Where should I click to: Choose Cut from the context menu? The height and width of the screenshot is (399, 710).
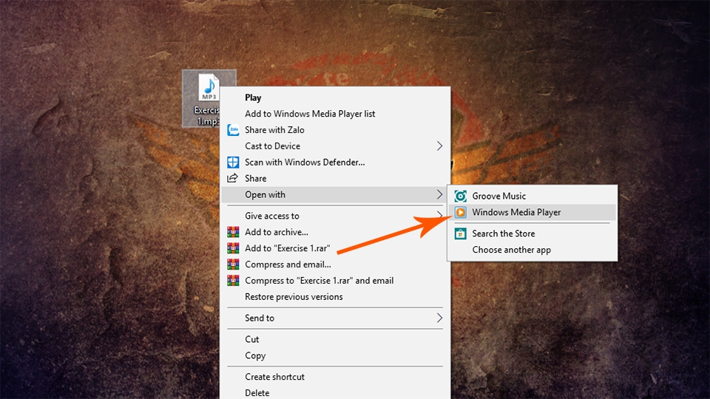[x=335, y=339]
